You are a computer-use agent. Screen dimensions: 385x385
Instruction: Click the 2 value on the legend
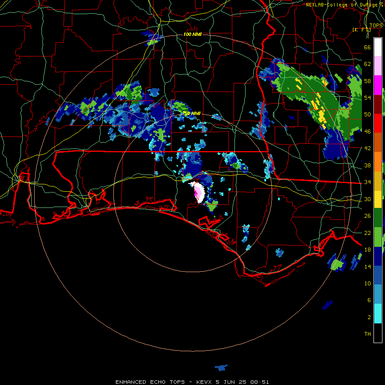[x=369, y=317]
